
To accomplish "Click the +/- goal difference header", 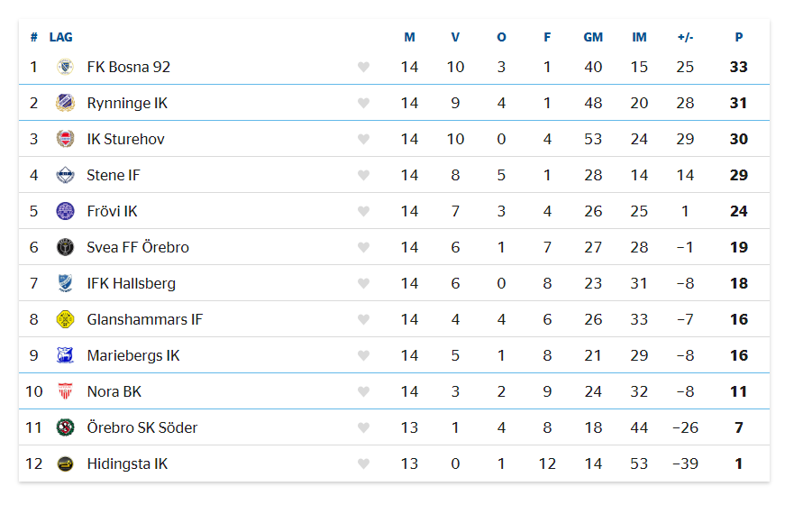I will click(685, 37).
